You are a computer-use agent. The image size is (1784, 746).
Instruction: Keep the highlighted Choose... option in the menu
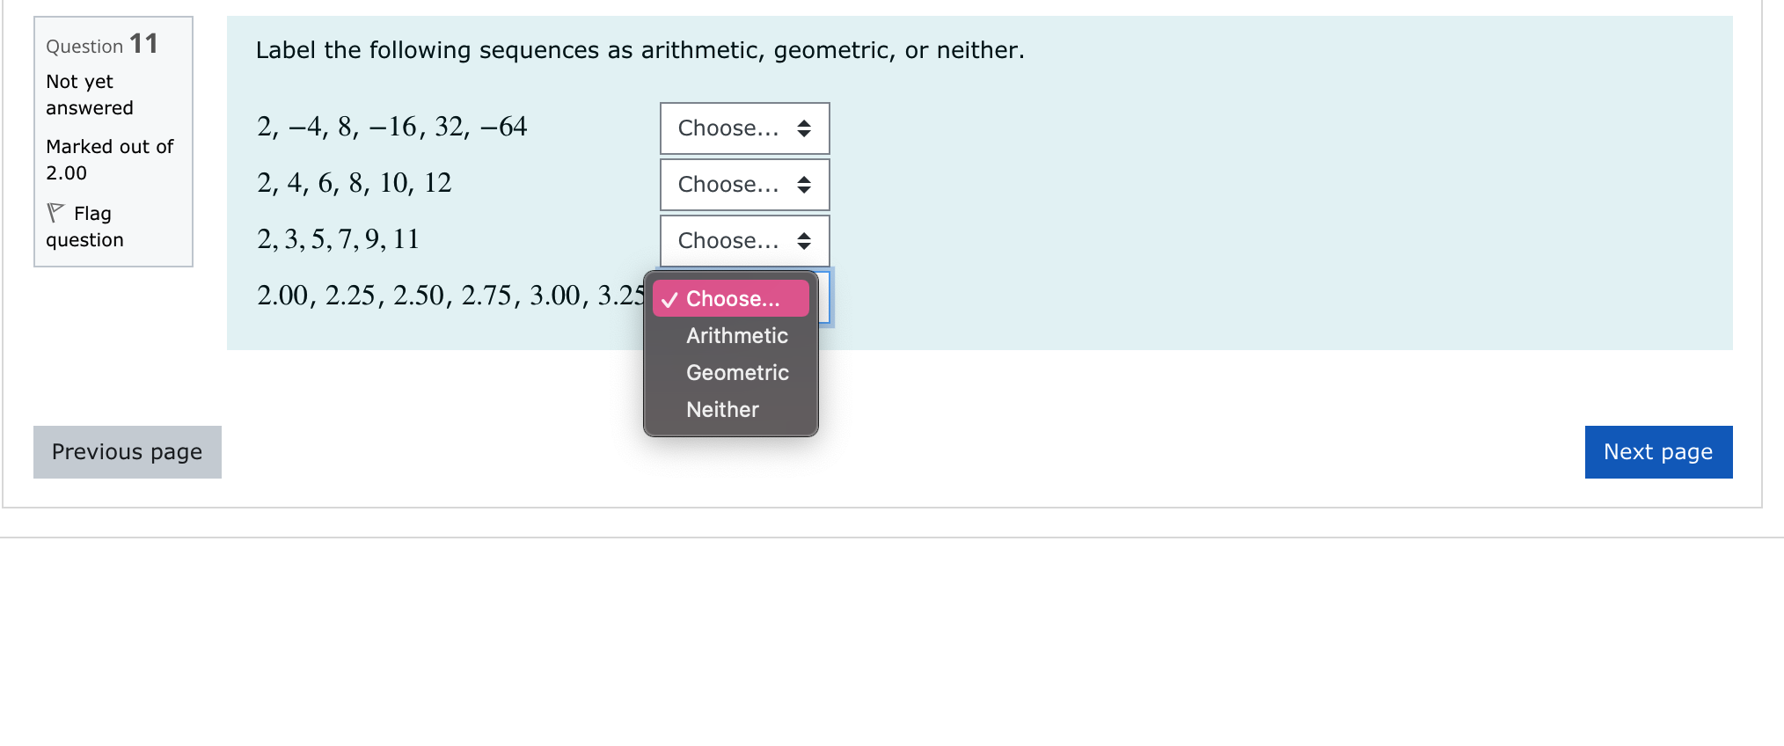click(x=733, y=299)
